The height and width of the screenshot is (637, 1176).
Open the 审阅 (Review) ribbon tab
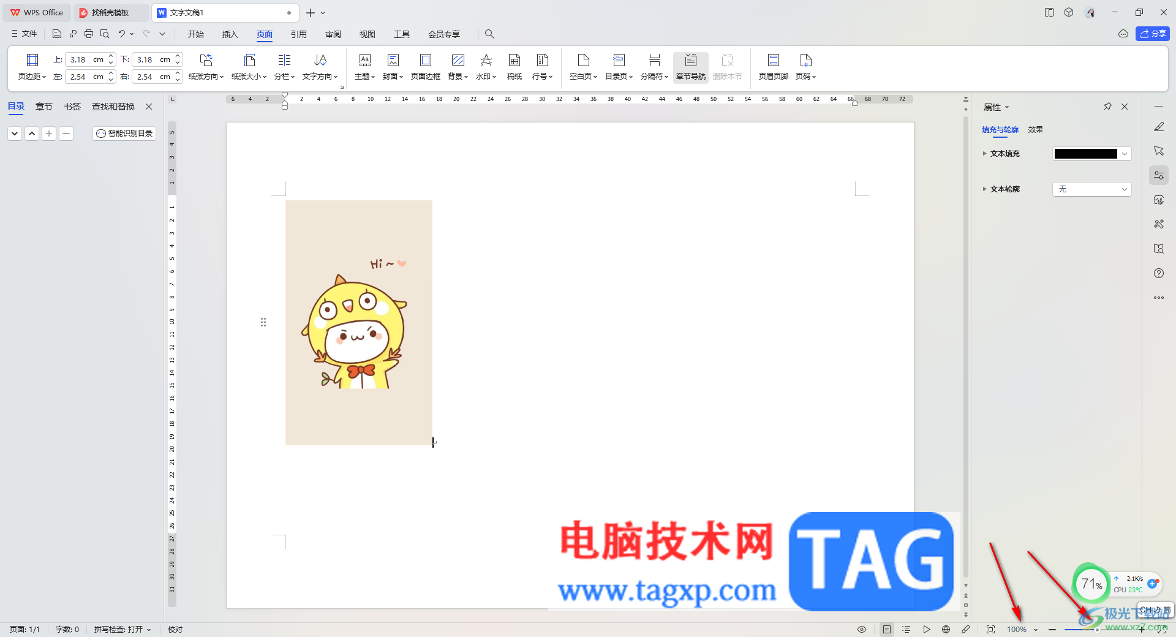[x=333, y=34]
